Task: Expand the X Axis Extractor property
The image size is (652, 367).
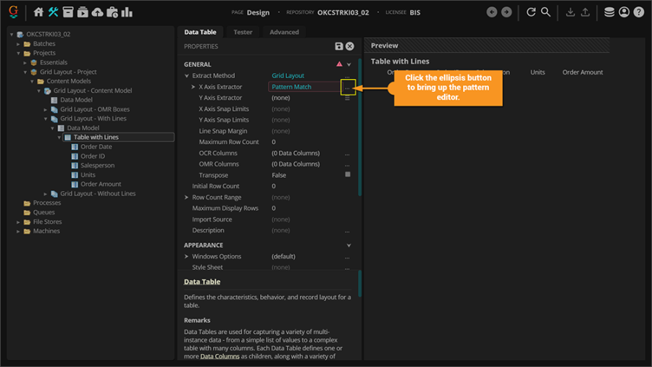Action: 193,87
